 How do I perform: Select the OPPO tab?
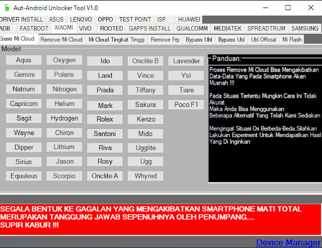click(x=105, y=20)
